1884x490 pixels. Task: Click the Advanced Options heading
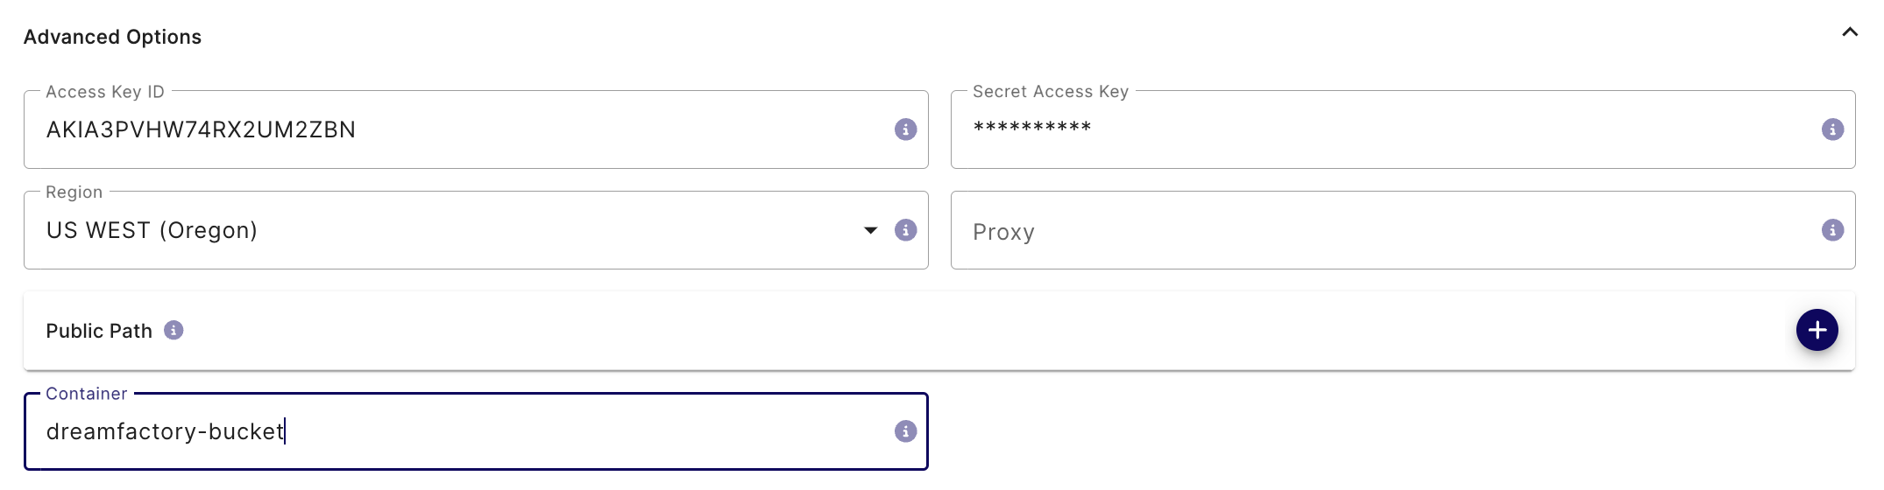(x=112, y=37)
